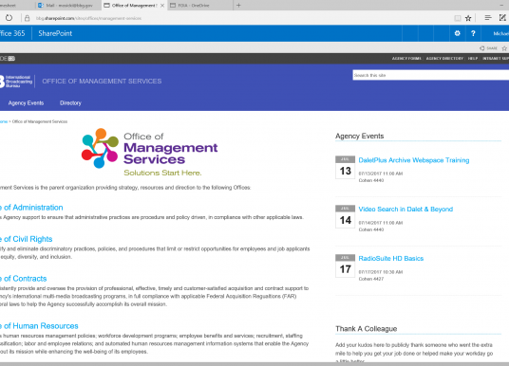This screenshot has width=509, height=366.
Task: Open the Agency Events navigation item
Action: (26, 102)
